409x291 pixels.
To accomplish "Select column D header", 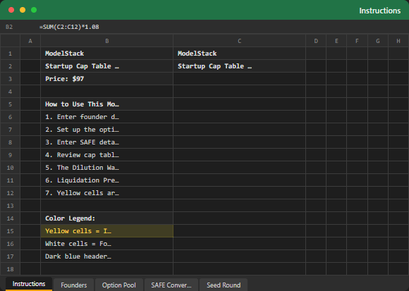I will [x=316, y=41].
